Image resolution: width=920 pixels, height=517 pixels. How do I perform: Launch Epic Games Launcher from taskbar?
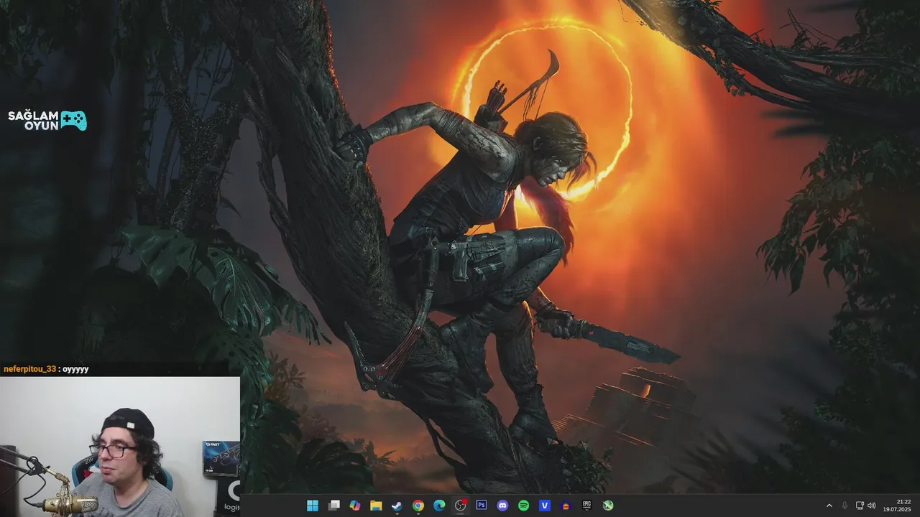pyautogui.click(x=586, y=506)
